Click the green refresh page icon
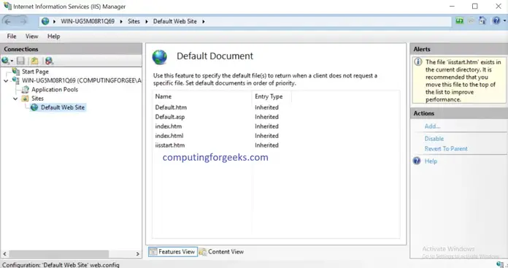The image size is (508, 268). point(459,20)
